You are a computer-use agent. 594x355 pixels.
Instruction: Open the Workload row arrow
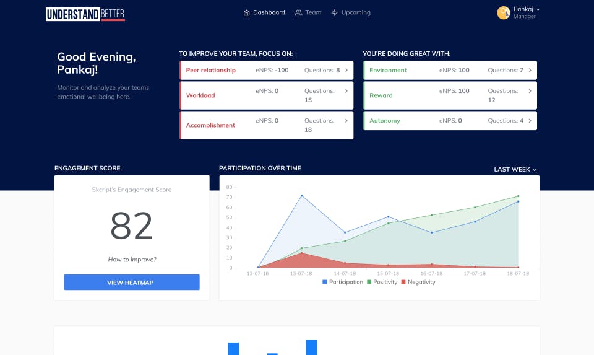[346, 91]
